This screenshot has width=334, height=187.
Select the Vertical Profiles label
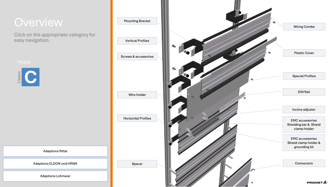coord(137,41)
